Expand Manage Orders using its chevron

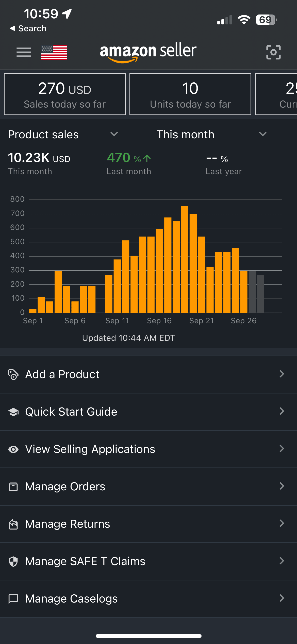[x=282, y=486]
